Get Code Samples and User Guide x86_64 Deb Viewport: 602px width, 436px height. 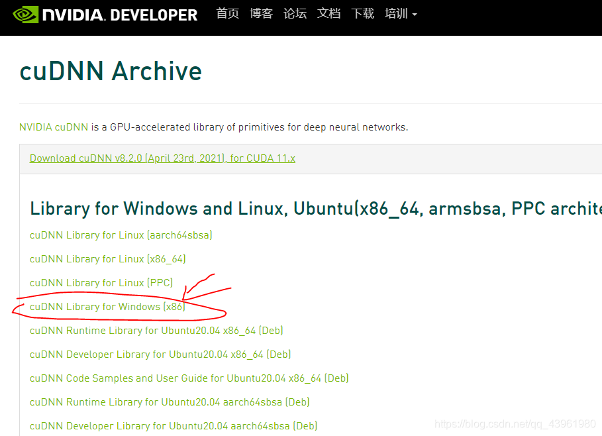(x=189, y=378)
